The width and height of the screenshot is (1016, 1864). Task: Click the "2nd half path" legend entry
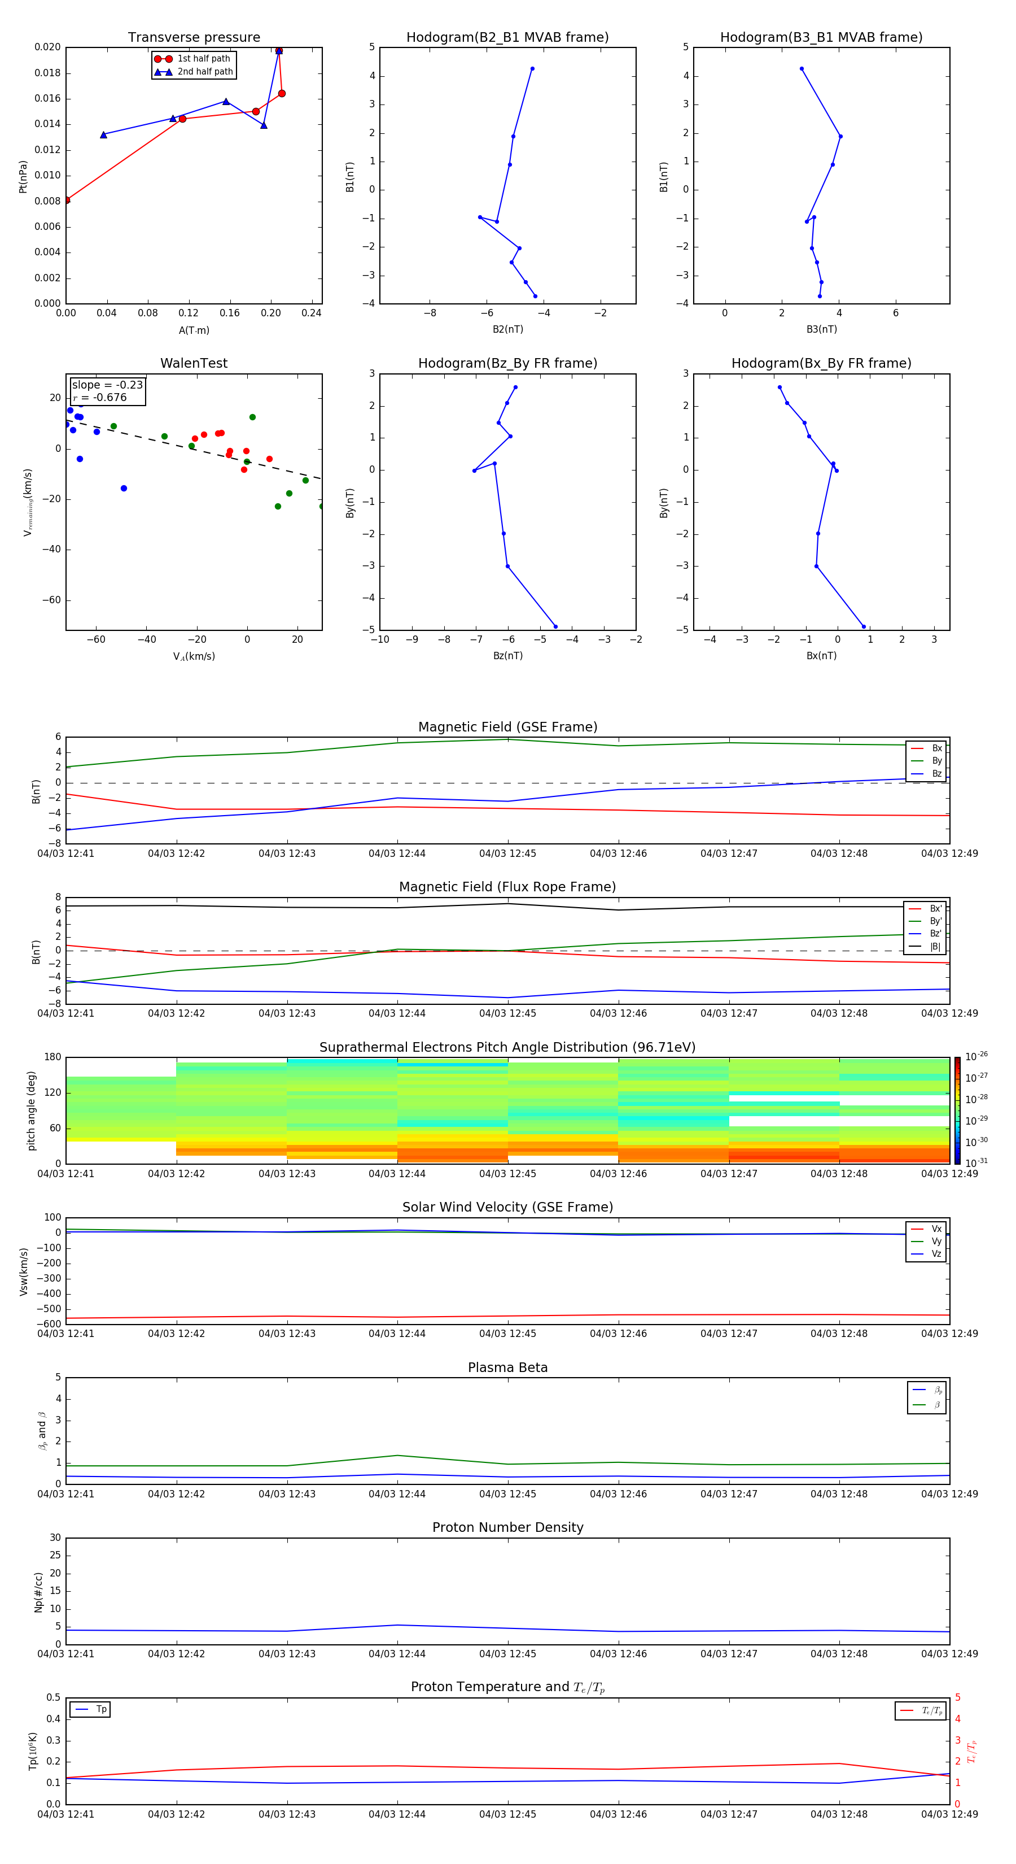click(x=193, y=72)
